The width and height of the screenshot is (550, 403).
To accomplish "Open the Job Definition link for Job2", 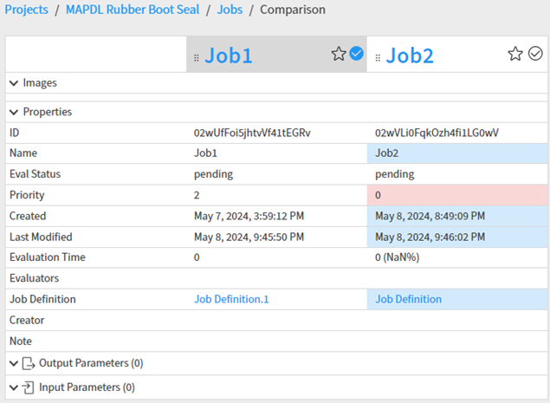I will tap(408, 299).
